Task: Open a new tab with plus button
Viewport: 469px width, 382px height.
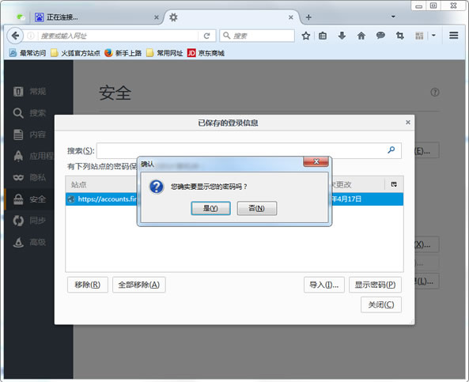Action: click(x=308, y=17)
